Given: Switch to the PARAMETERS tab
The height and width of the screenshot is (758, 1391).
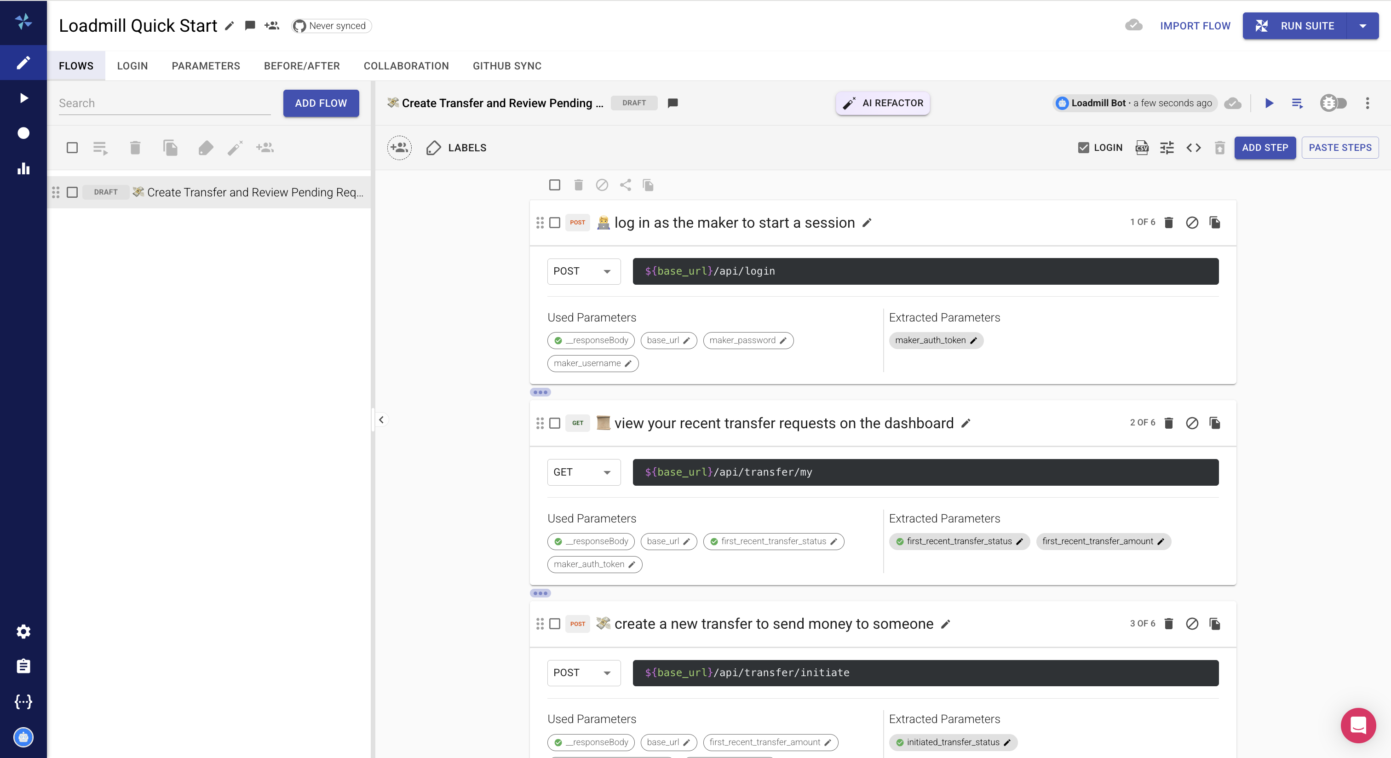Looking at the screenshot, I should click(x=206, y=66).
